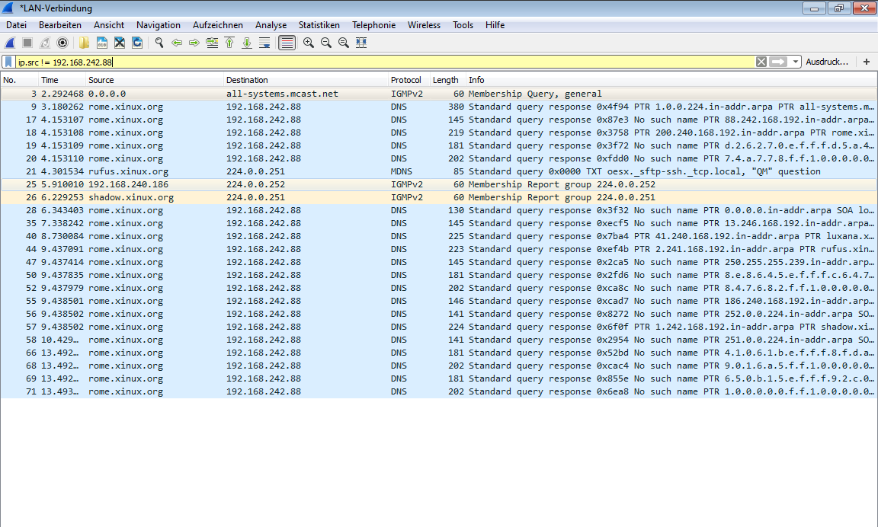Click the 224.0.0.252 destination in packet 25
This screenshot has width=878, height=527.
tap(255, 184)
